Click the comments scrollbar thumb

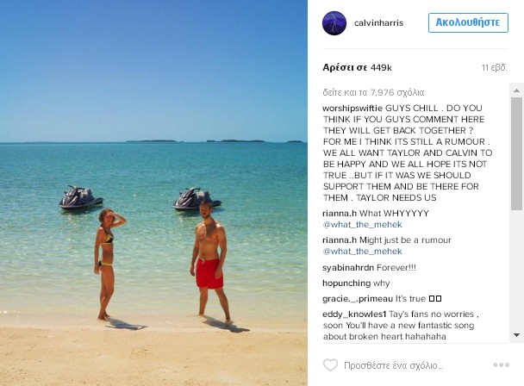(516, 153)
